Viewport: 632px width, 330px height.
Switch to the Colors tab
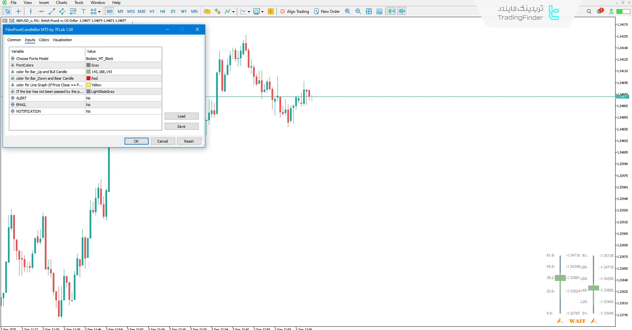tap(44, 40)
